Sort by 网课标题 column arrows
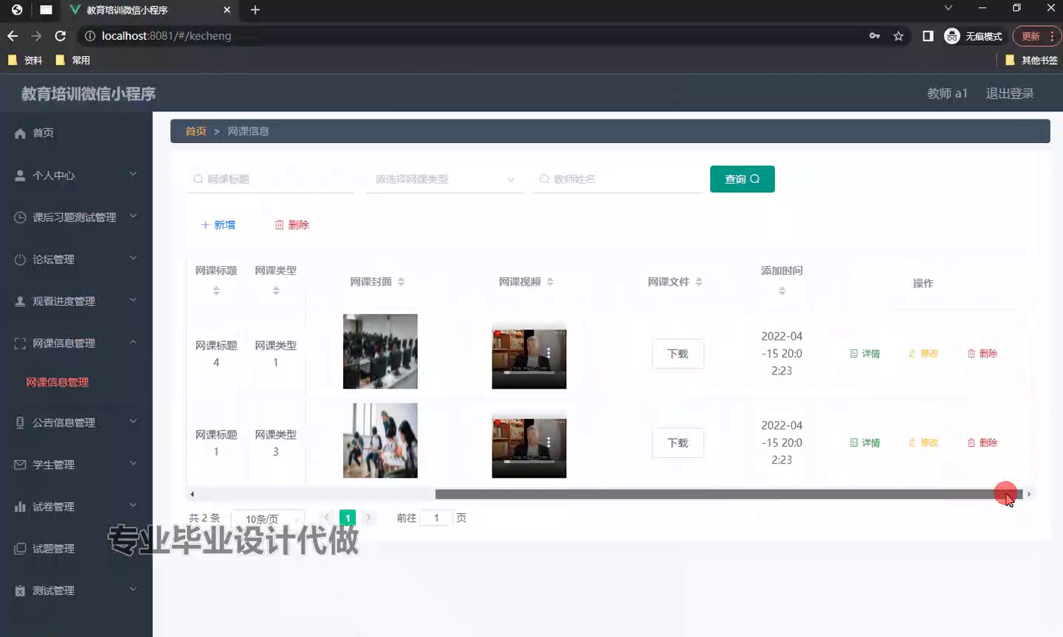1063x637 pixels. tap(216, 291)
